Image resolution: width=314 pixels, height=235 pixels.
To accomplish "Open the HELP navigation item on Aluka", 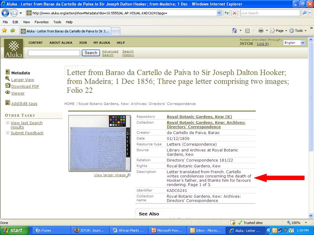I will point(121,43).
